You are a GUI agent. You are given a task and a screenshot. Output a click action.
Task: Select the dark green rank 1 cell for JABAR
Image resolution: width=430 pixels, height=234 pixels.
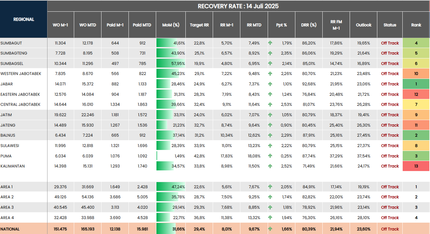416,84
